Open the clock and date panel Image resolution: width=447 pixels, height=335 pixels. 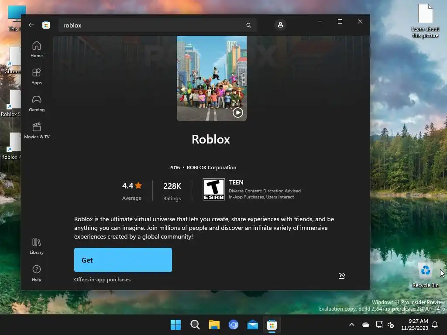415,325
